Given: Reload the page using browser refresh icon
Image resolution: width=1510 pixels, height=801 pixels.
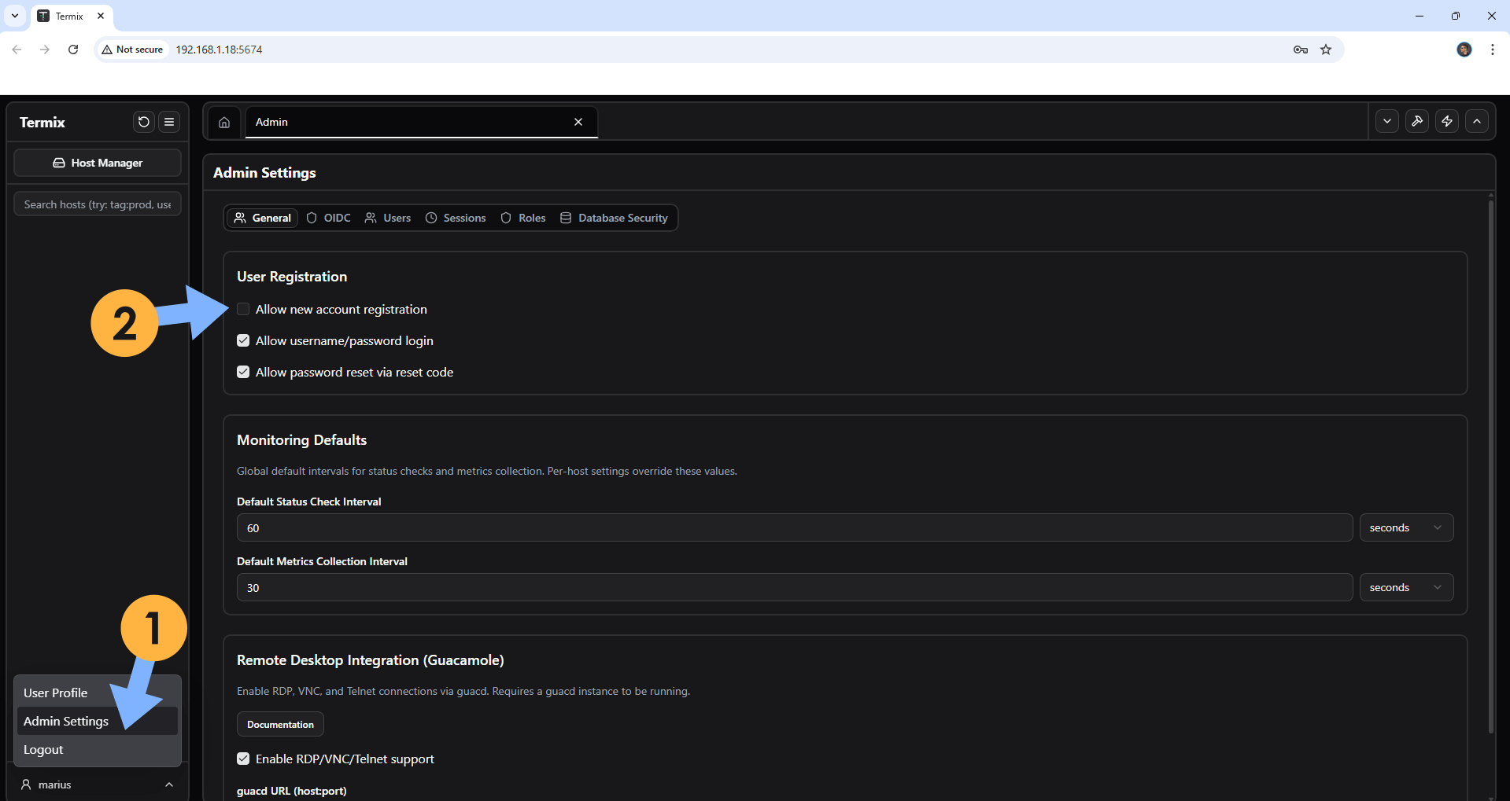Looking at the screenshot, I should coord(73,50).
